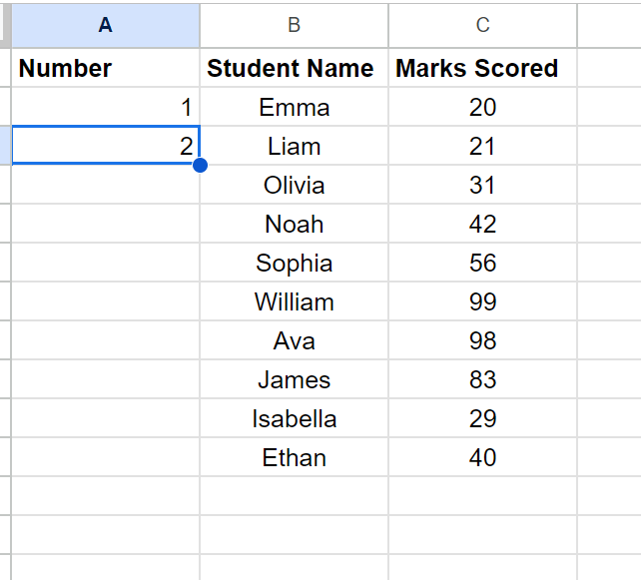
Task: Click the cell with name James
Action: coord(294,380)
